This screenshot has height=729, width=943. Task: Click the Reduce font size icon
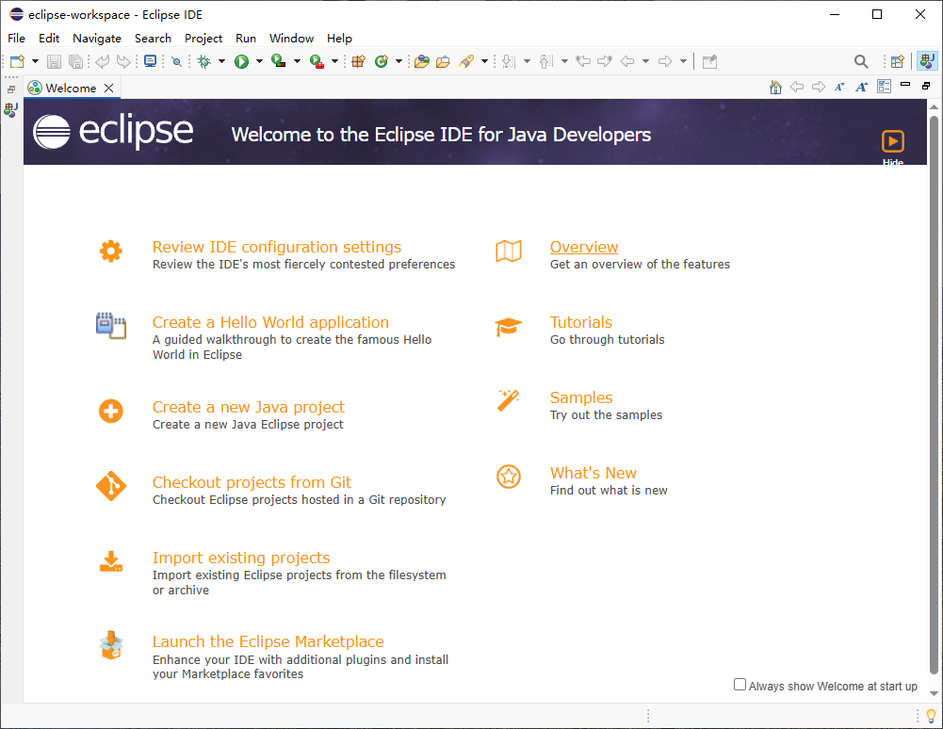coord(839,88)
